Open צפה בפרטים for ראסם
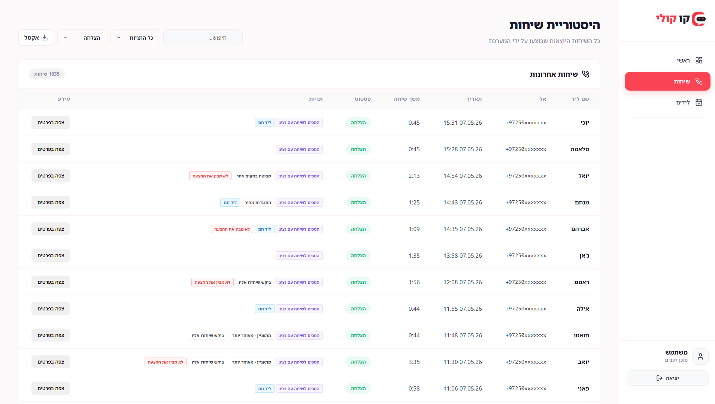 pos(51,282)
